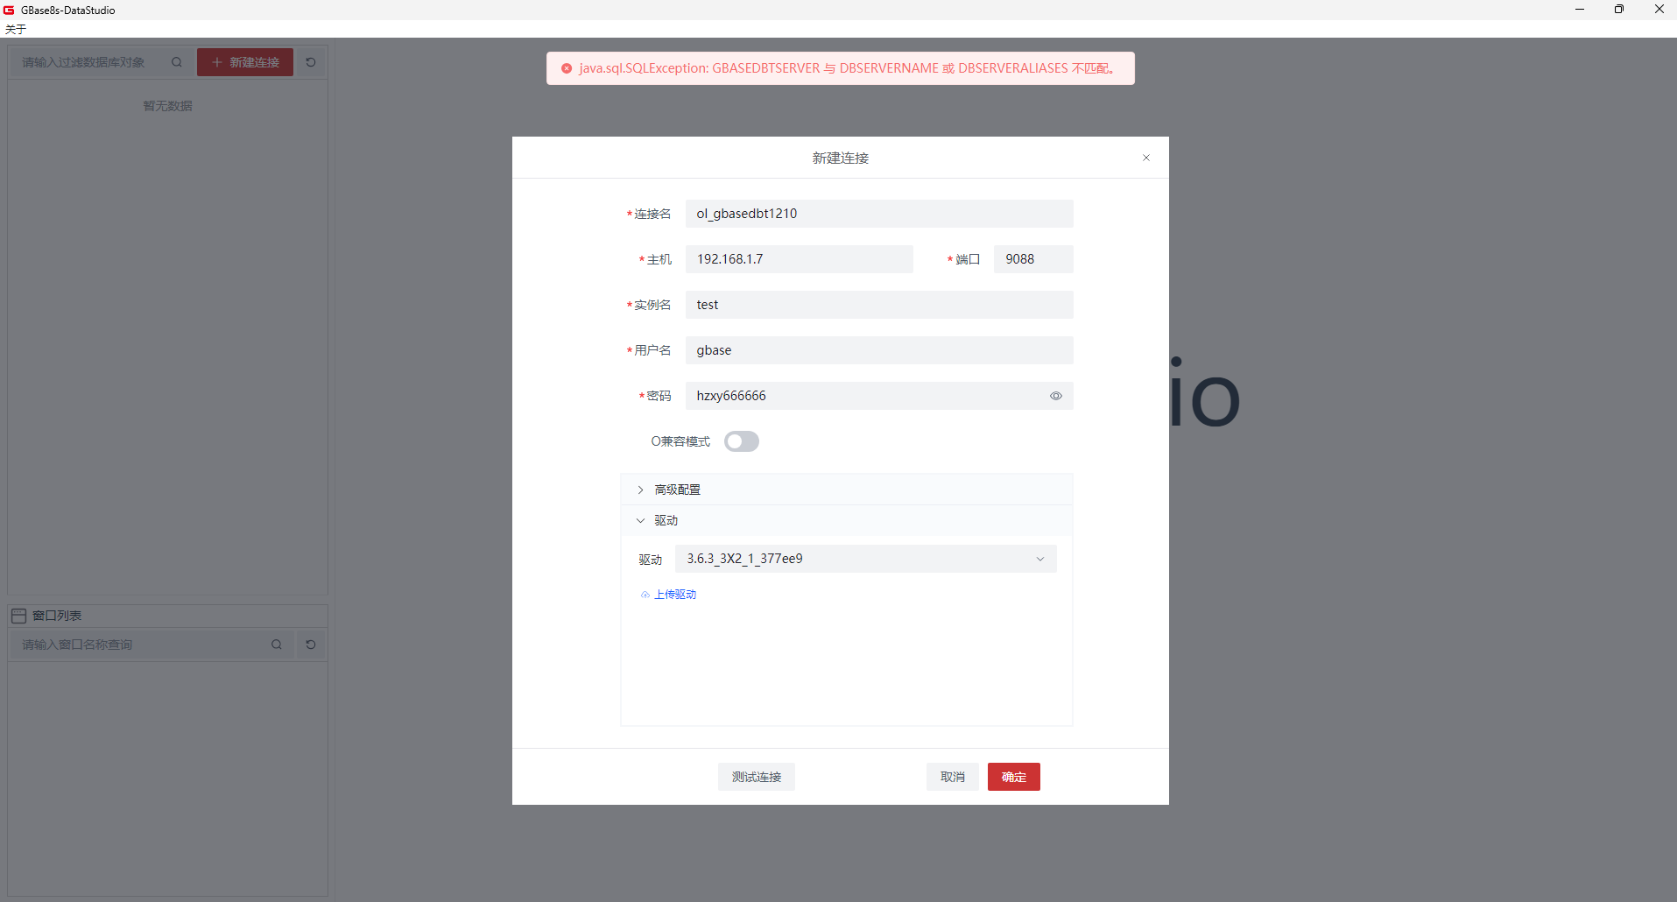The height and width of the screenshot is (902, 1677).
Task: Close the 新建连接 dialog with X
Action: coord(1146,158)
